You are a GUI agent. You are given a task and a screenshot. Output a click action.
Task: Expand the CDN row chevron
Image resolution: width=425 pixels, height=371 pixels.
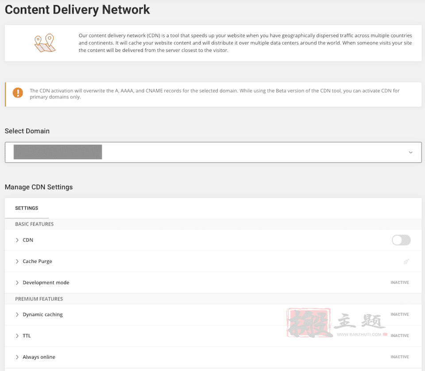(17, 240)
